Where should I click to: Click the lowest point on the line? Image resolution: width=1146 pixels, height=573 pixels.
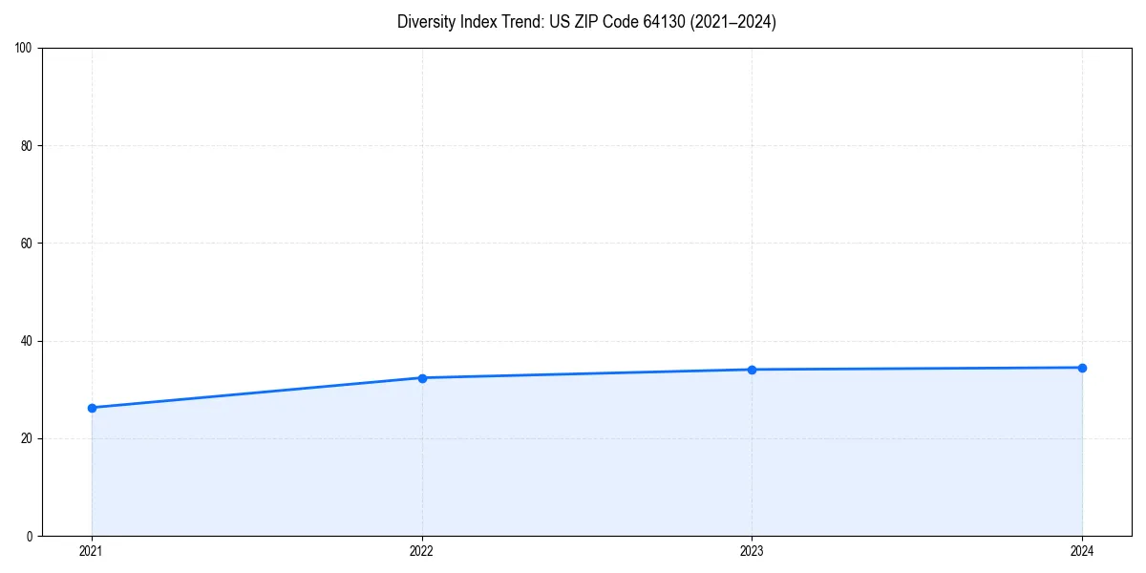[x=92, y=408]
